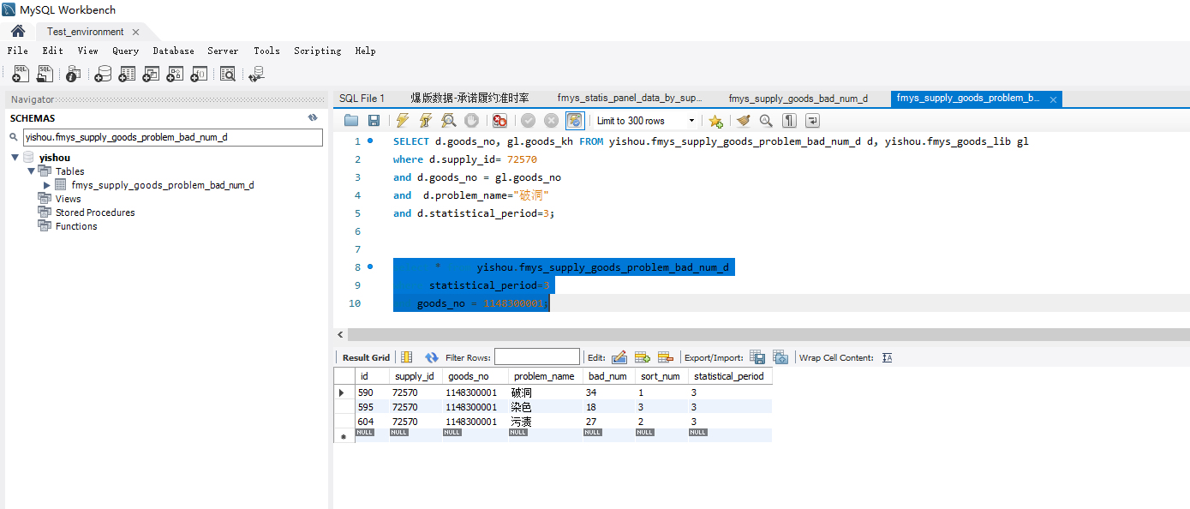Switch to fmys_statis_panel_data_by_sup tab
1190x509 pixels.
coord(630,99)
